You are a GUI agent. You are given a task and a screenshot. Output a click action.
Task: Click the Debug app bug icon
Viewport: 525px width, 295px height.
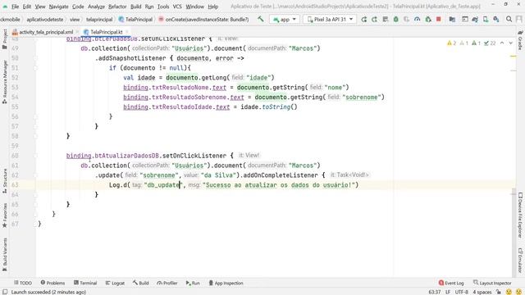395,20
